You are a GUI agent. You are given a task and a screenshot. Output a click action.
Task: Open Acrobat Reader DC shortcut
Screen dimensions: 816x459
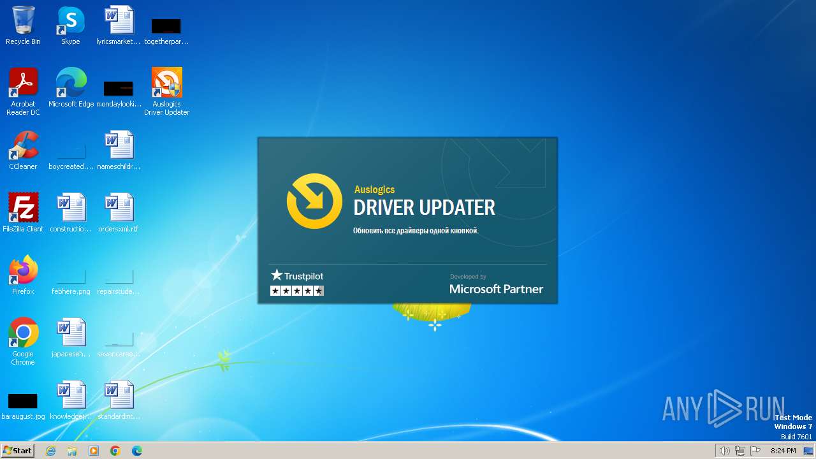[23, 92]
